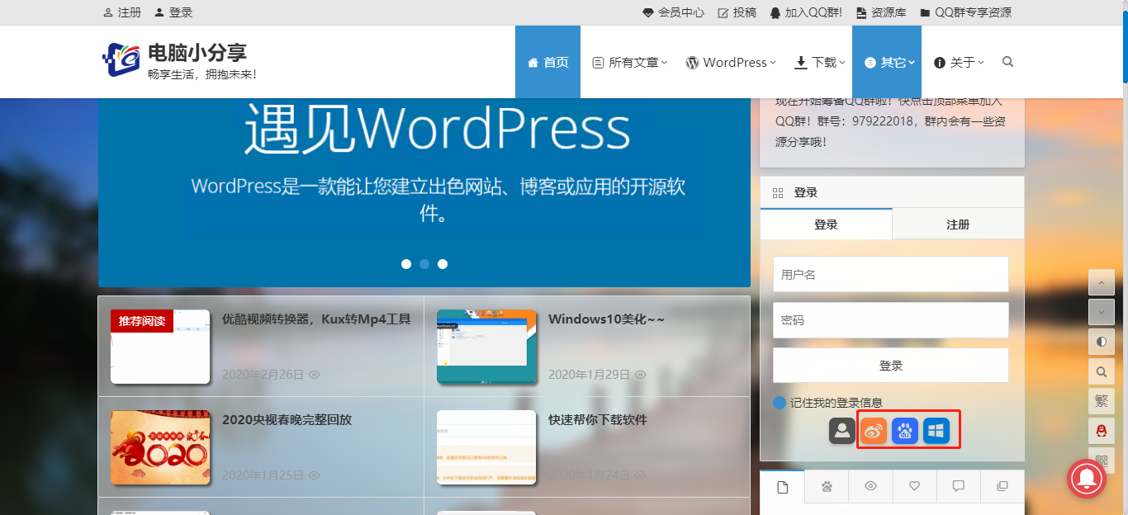This screenshot has height=515, width=1128.
Task: Switch to 登录 tab in login widget
Action: [x=826, y=224]
